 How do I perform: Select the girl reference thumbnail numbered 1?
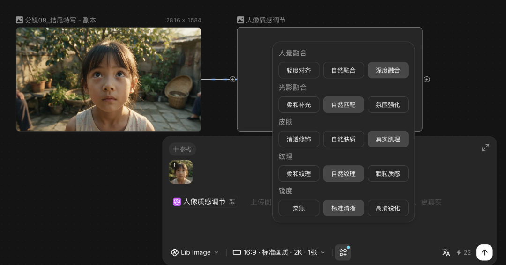click(x=181, y=172)
